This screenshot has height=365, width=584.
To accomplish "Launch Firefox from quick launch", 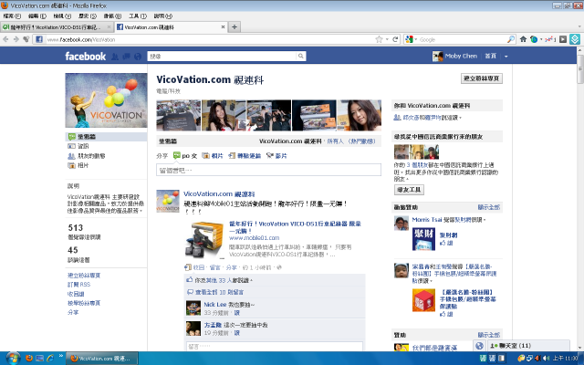I will tap(29, 359).
